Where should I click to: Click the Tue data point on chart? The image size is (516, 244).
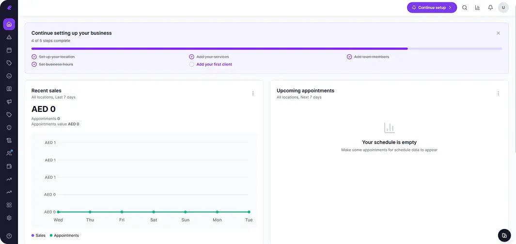pos(249,212)
